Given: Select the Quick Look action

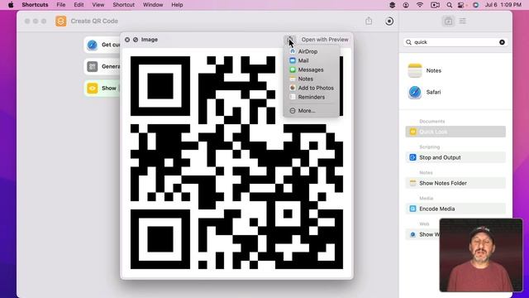Looking at the screenshot, I should coord(455,132).
